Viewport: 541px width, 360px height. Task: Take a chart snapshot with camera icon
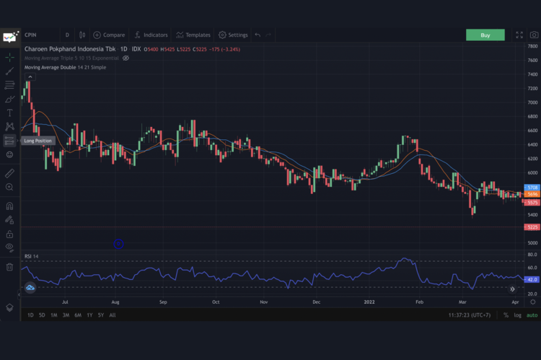(533, 35)
